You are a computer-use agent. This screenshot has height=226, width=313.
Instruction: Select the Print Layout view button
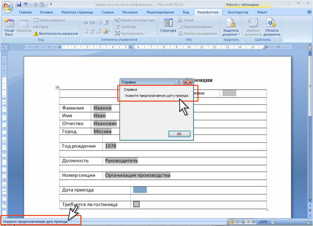232,221
